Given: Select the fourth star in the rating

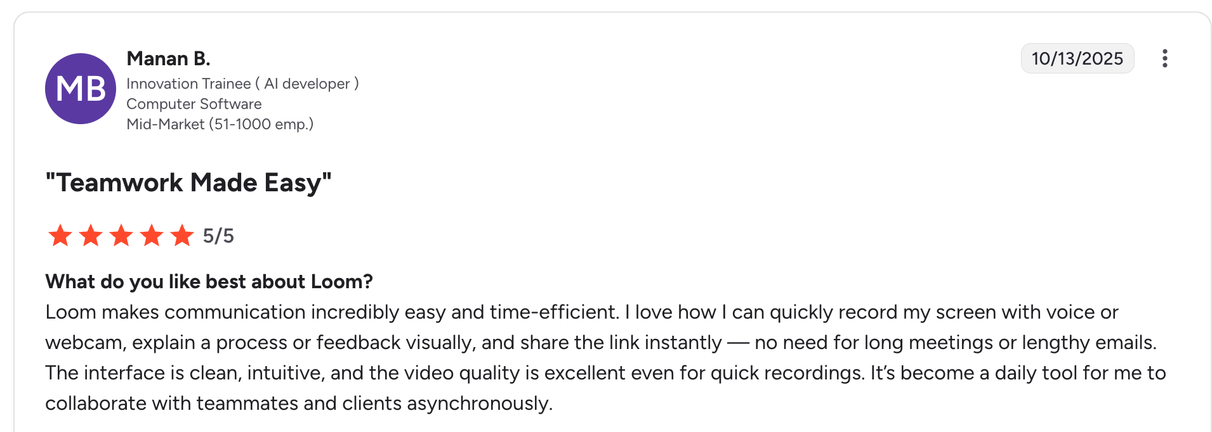Looking at the screenshot, I should click(x=151, y=235).
